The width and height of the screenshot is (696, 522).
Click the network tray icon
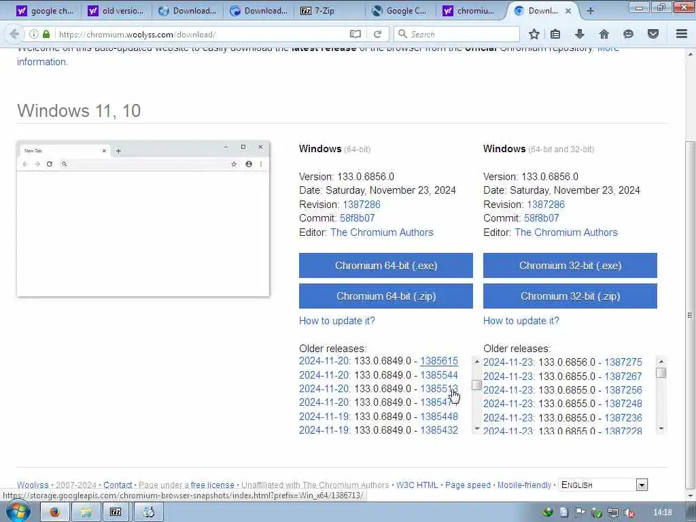[613, 512]
